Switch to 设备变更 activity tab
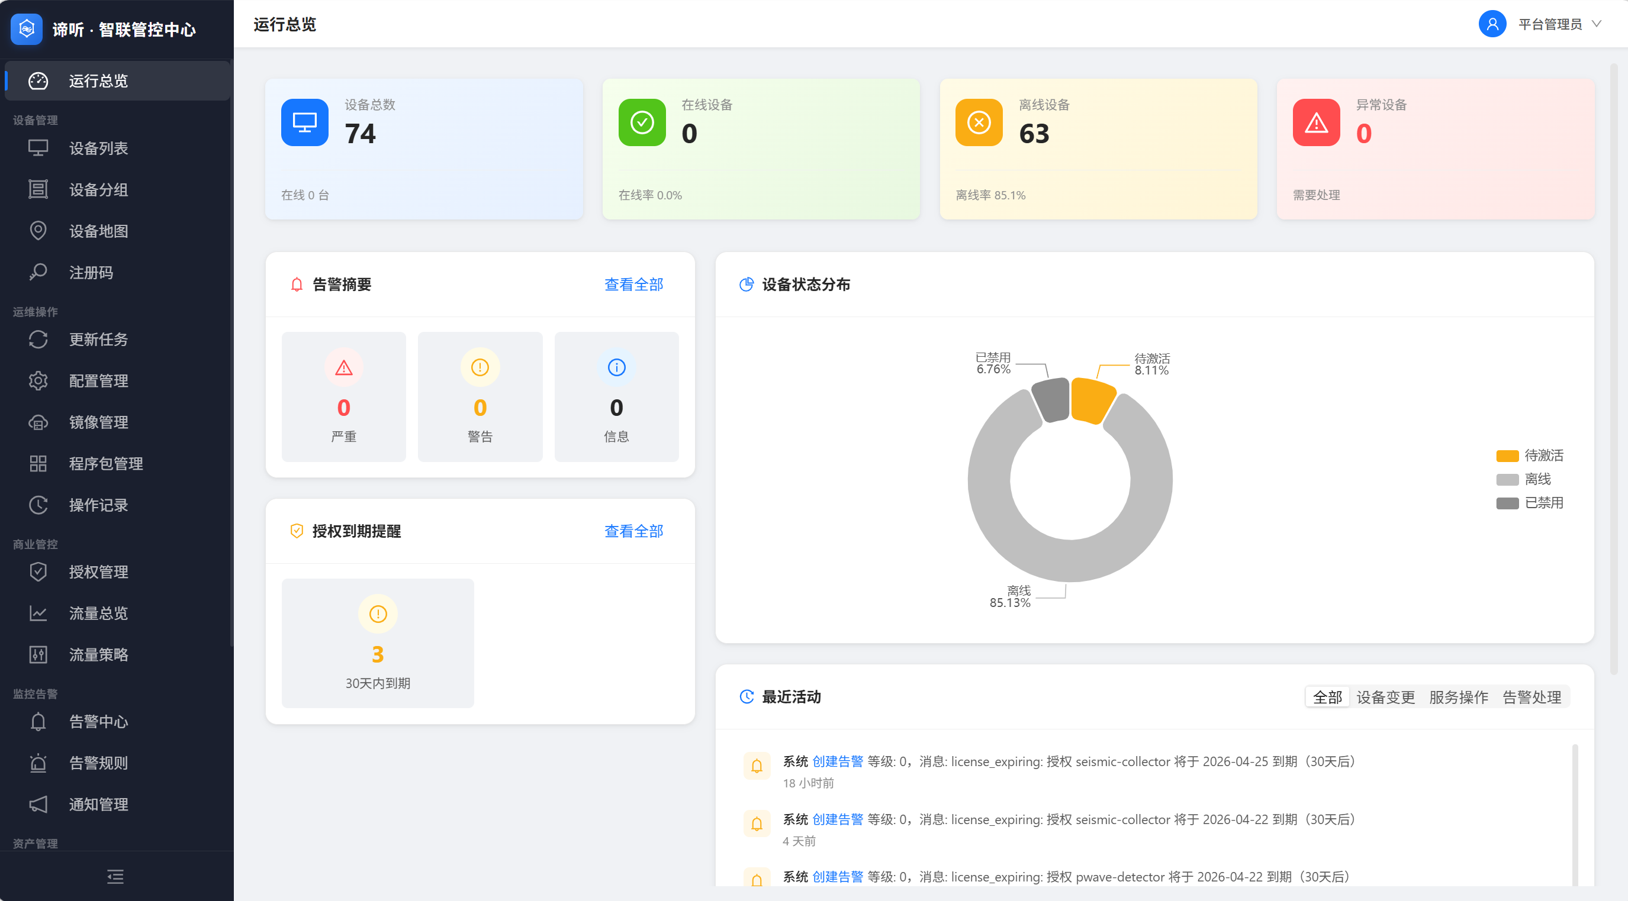The width and height of the screenshot is (1628, 901). pyautogui.click(x=1385, y=697)
